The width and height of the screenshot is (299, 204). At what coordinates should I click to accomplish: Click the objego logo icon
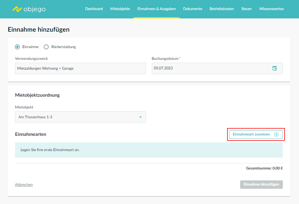17,9
